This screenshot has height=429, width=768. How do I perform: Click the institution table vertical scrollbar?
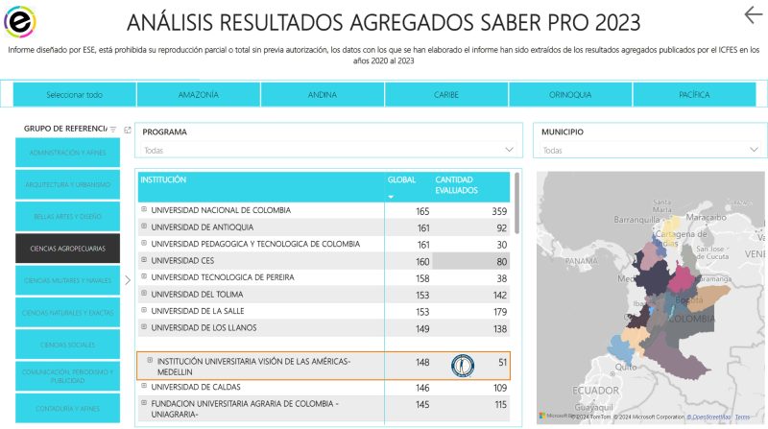pos(517,203)
